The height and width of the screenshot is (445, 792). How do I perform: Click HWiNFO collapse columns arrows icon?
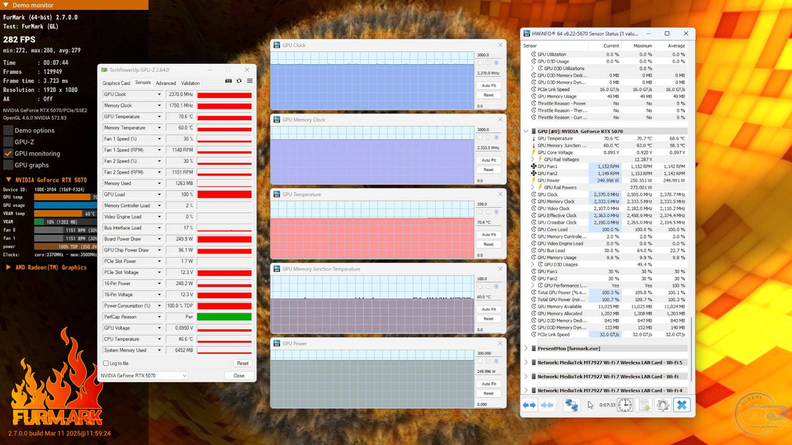547,405
